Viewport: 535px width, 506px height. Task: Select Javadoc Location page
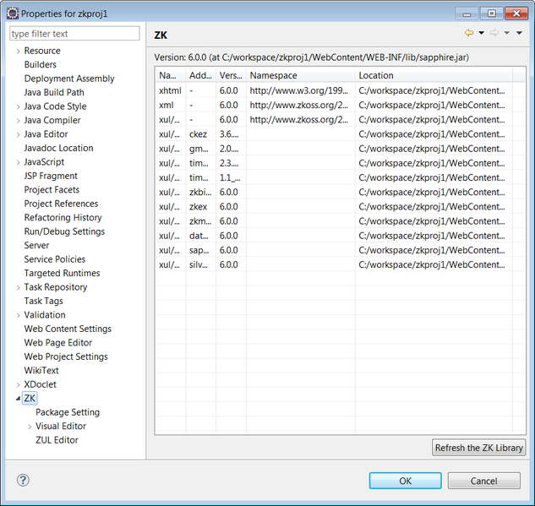(x=58, y=148)
